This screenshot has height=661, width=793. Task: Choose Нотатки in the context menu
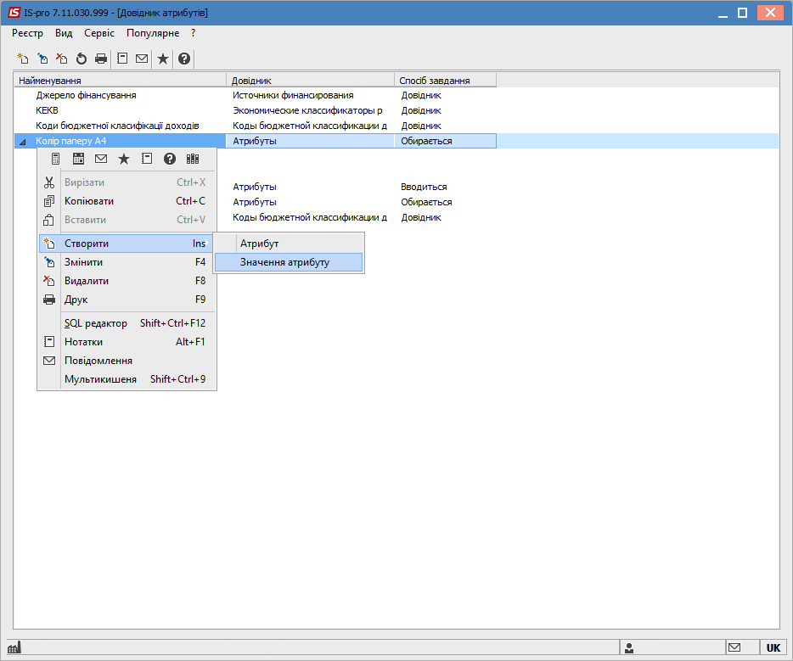pyautogui.click(x=127, y=342)
